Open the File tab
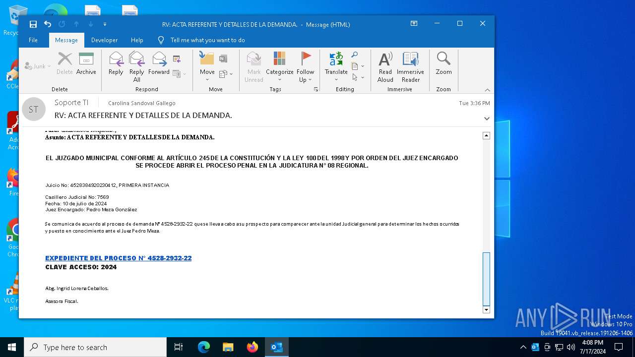This screenshot has width=635, height=357. [33, 40]
